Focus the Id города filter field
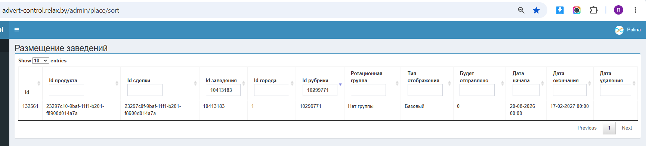Viewport: 646px width, 146px height. click(x=272, y=90)
